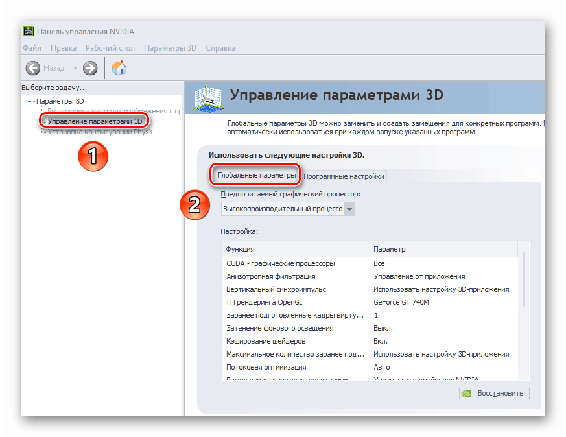Click the Параметр column header
The image size is (566, 437).
[444, 249]
